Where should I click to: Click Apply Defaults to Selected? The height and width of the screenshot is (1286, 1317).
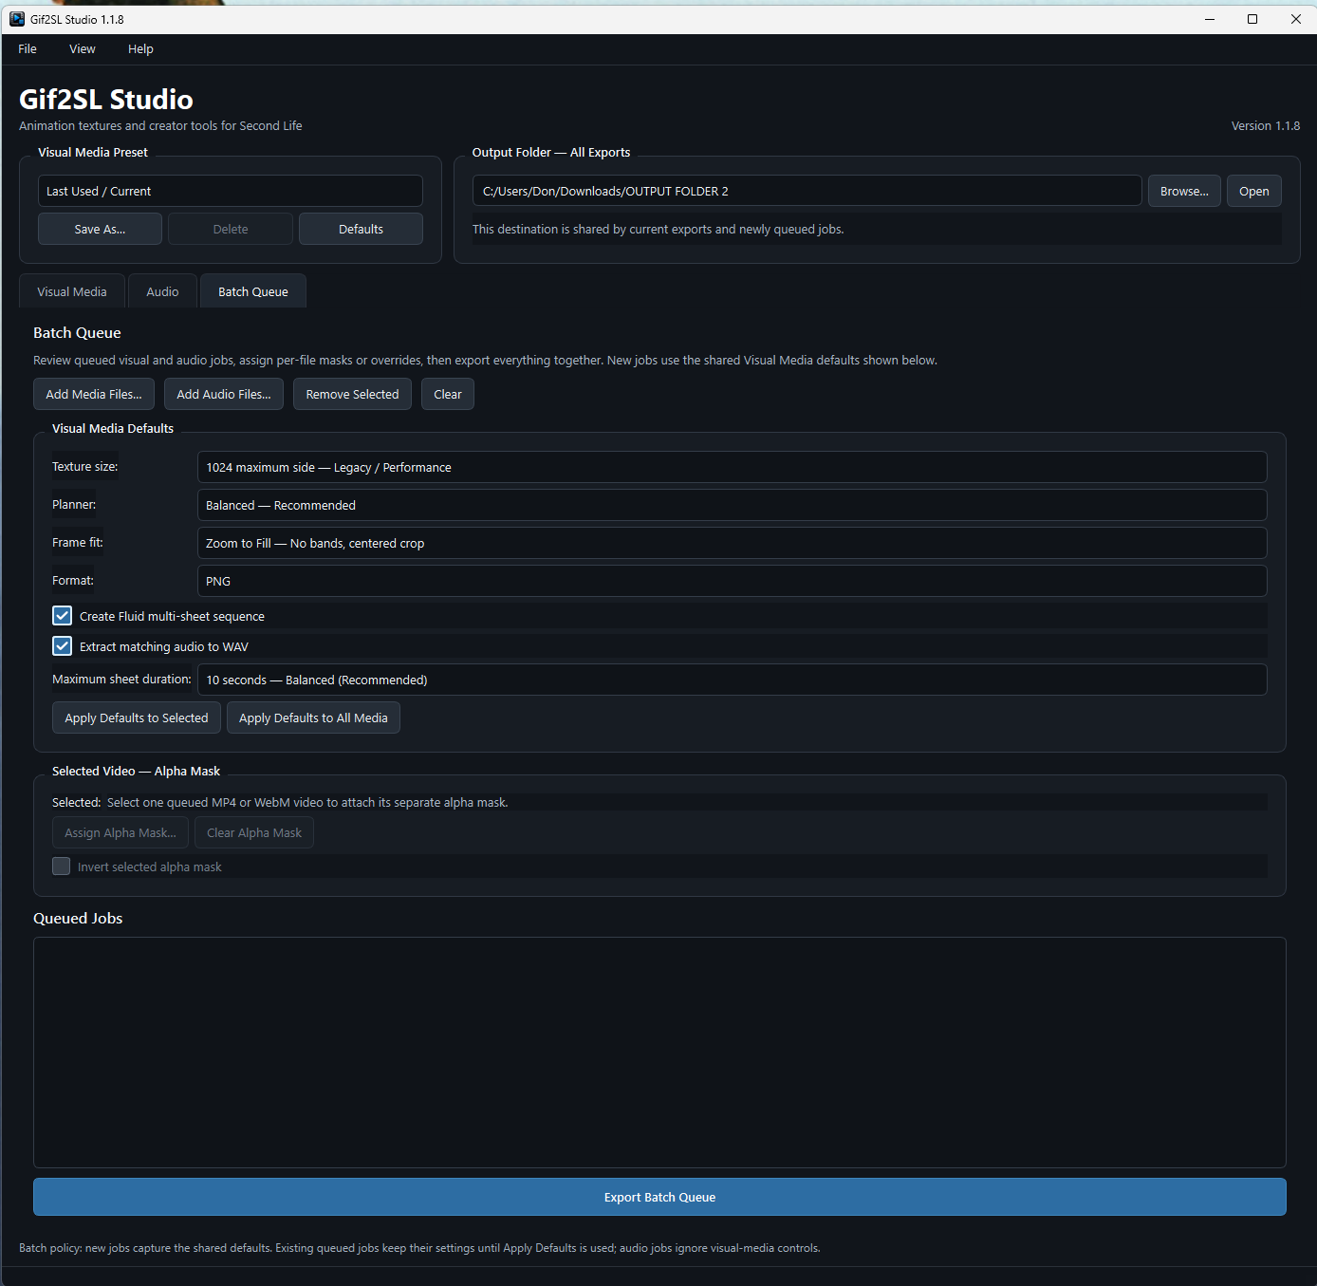(x=137, y=718)
